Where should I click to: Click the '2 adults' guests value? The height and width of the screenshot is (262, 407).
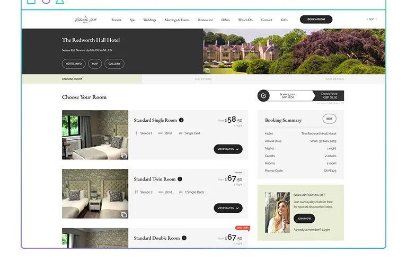pyautogui.click(x=331, y=156)
